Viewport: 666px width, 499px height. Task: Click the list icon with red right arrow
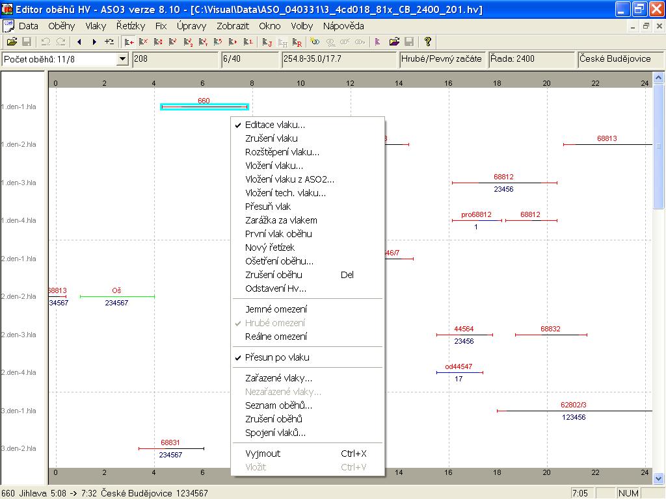(x=232, y=42)
